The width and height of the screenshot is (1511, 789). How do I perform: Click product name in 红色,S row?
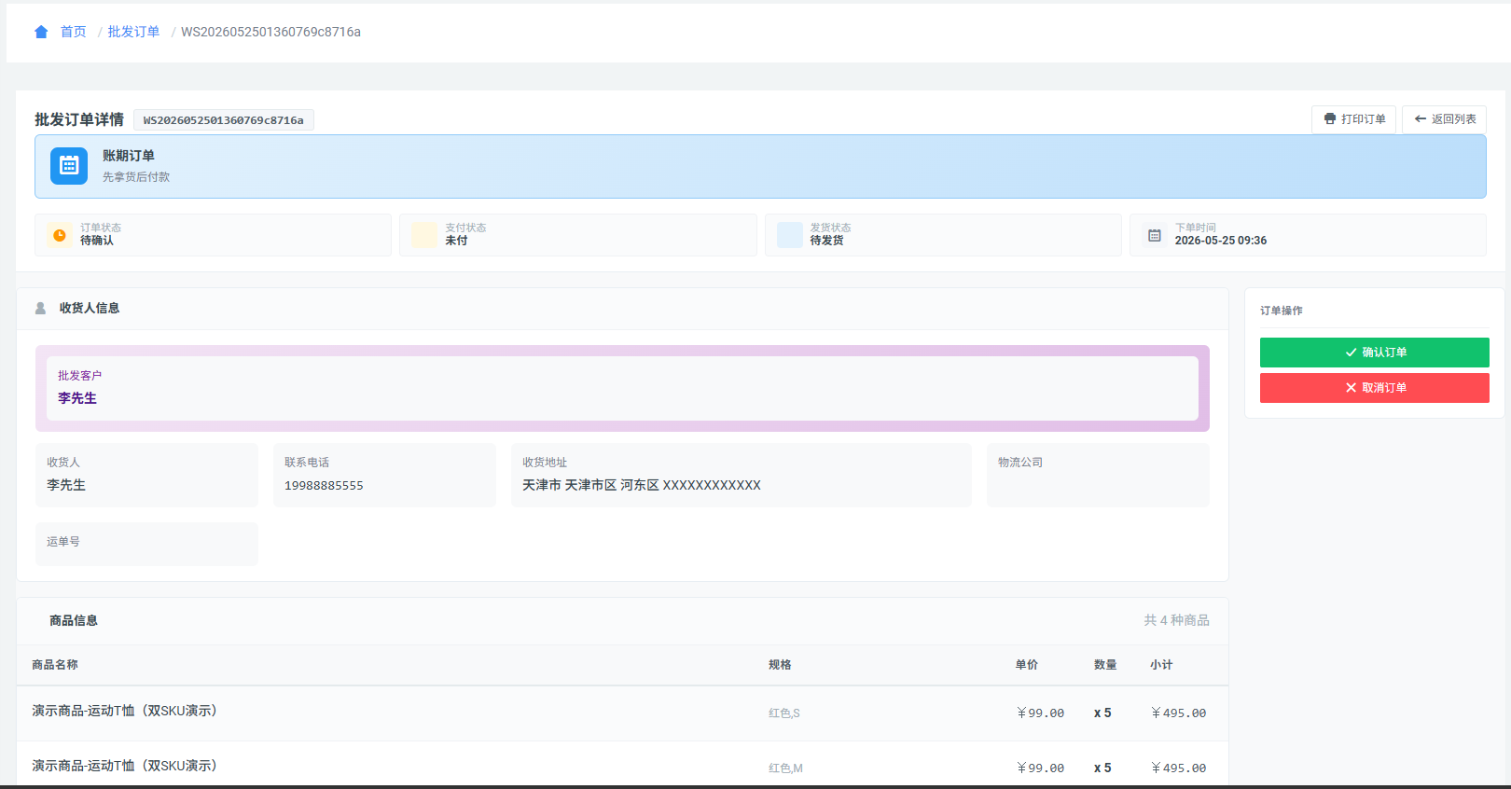point(125,711)
